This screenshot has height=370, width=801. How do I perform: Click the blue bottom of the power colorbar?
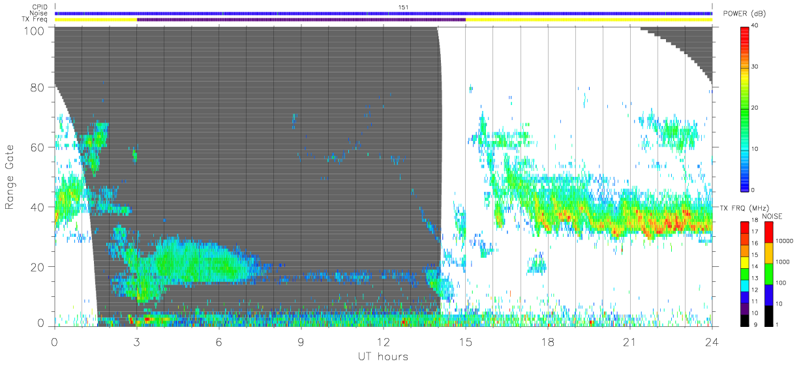tap(744, 186)
